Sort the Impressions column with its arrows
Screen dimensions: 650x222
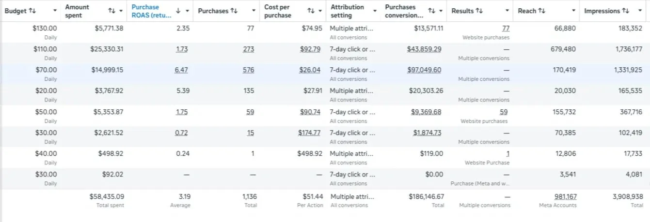point(626,11)
